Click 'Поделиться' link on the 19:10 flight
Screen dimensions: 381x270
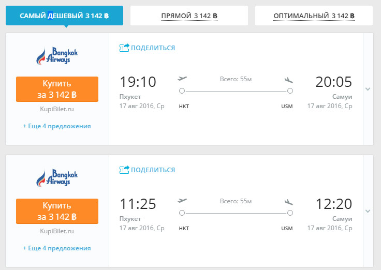[153, 48]
